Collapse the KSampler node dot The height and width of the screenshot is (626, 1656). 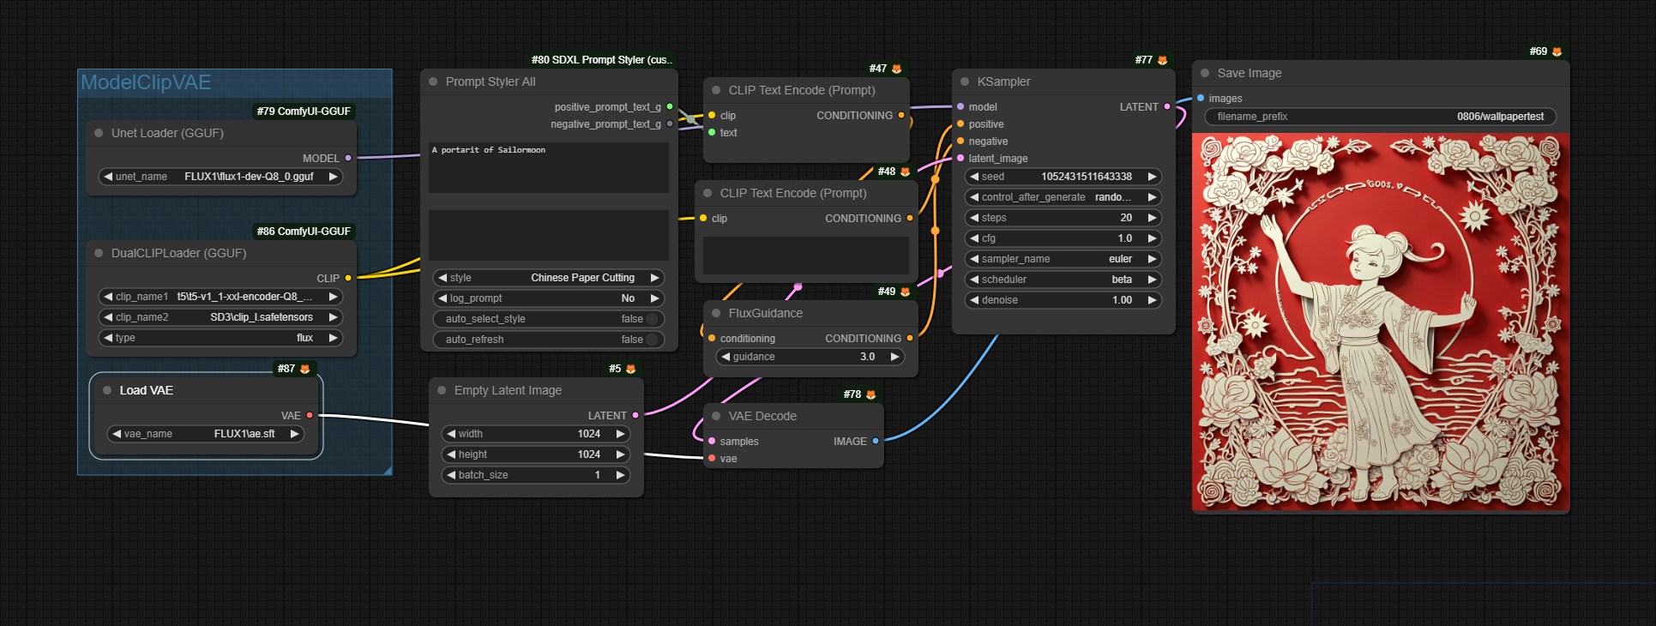click(965, 81)
